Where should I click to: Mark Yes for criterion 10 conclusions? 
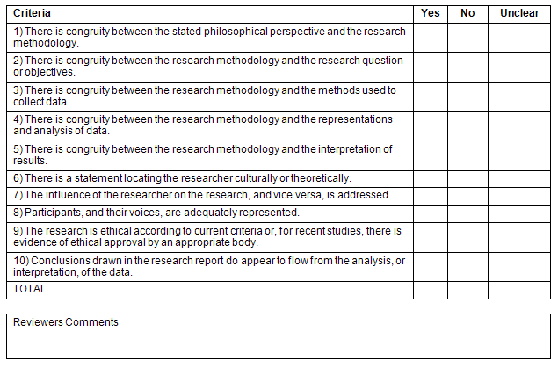coord(431,267)
